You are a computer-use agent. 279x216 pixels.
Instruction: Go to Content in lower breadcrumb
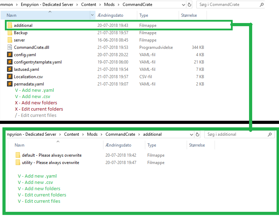point(71,134)
